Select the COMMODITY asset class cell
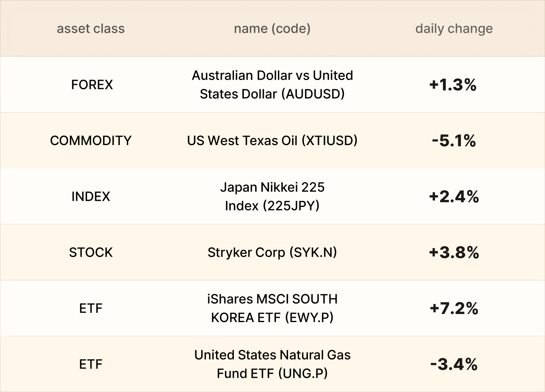This screenshot has width=545, height=392. [91, 141]
